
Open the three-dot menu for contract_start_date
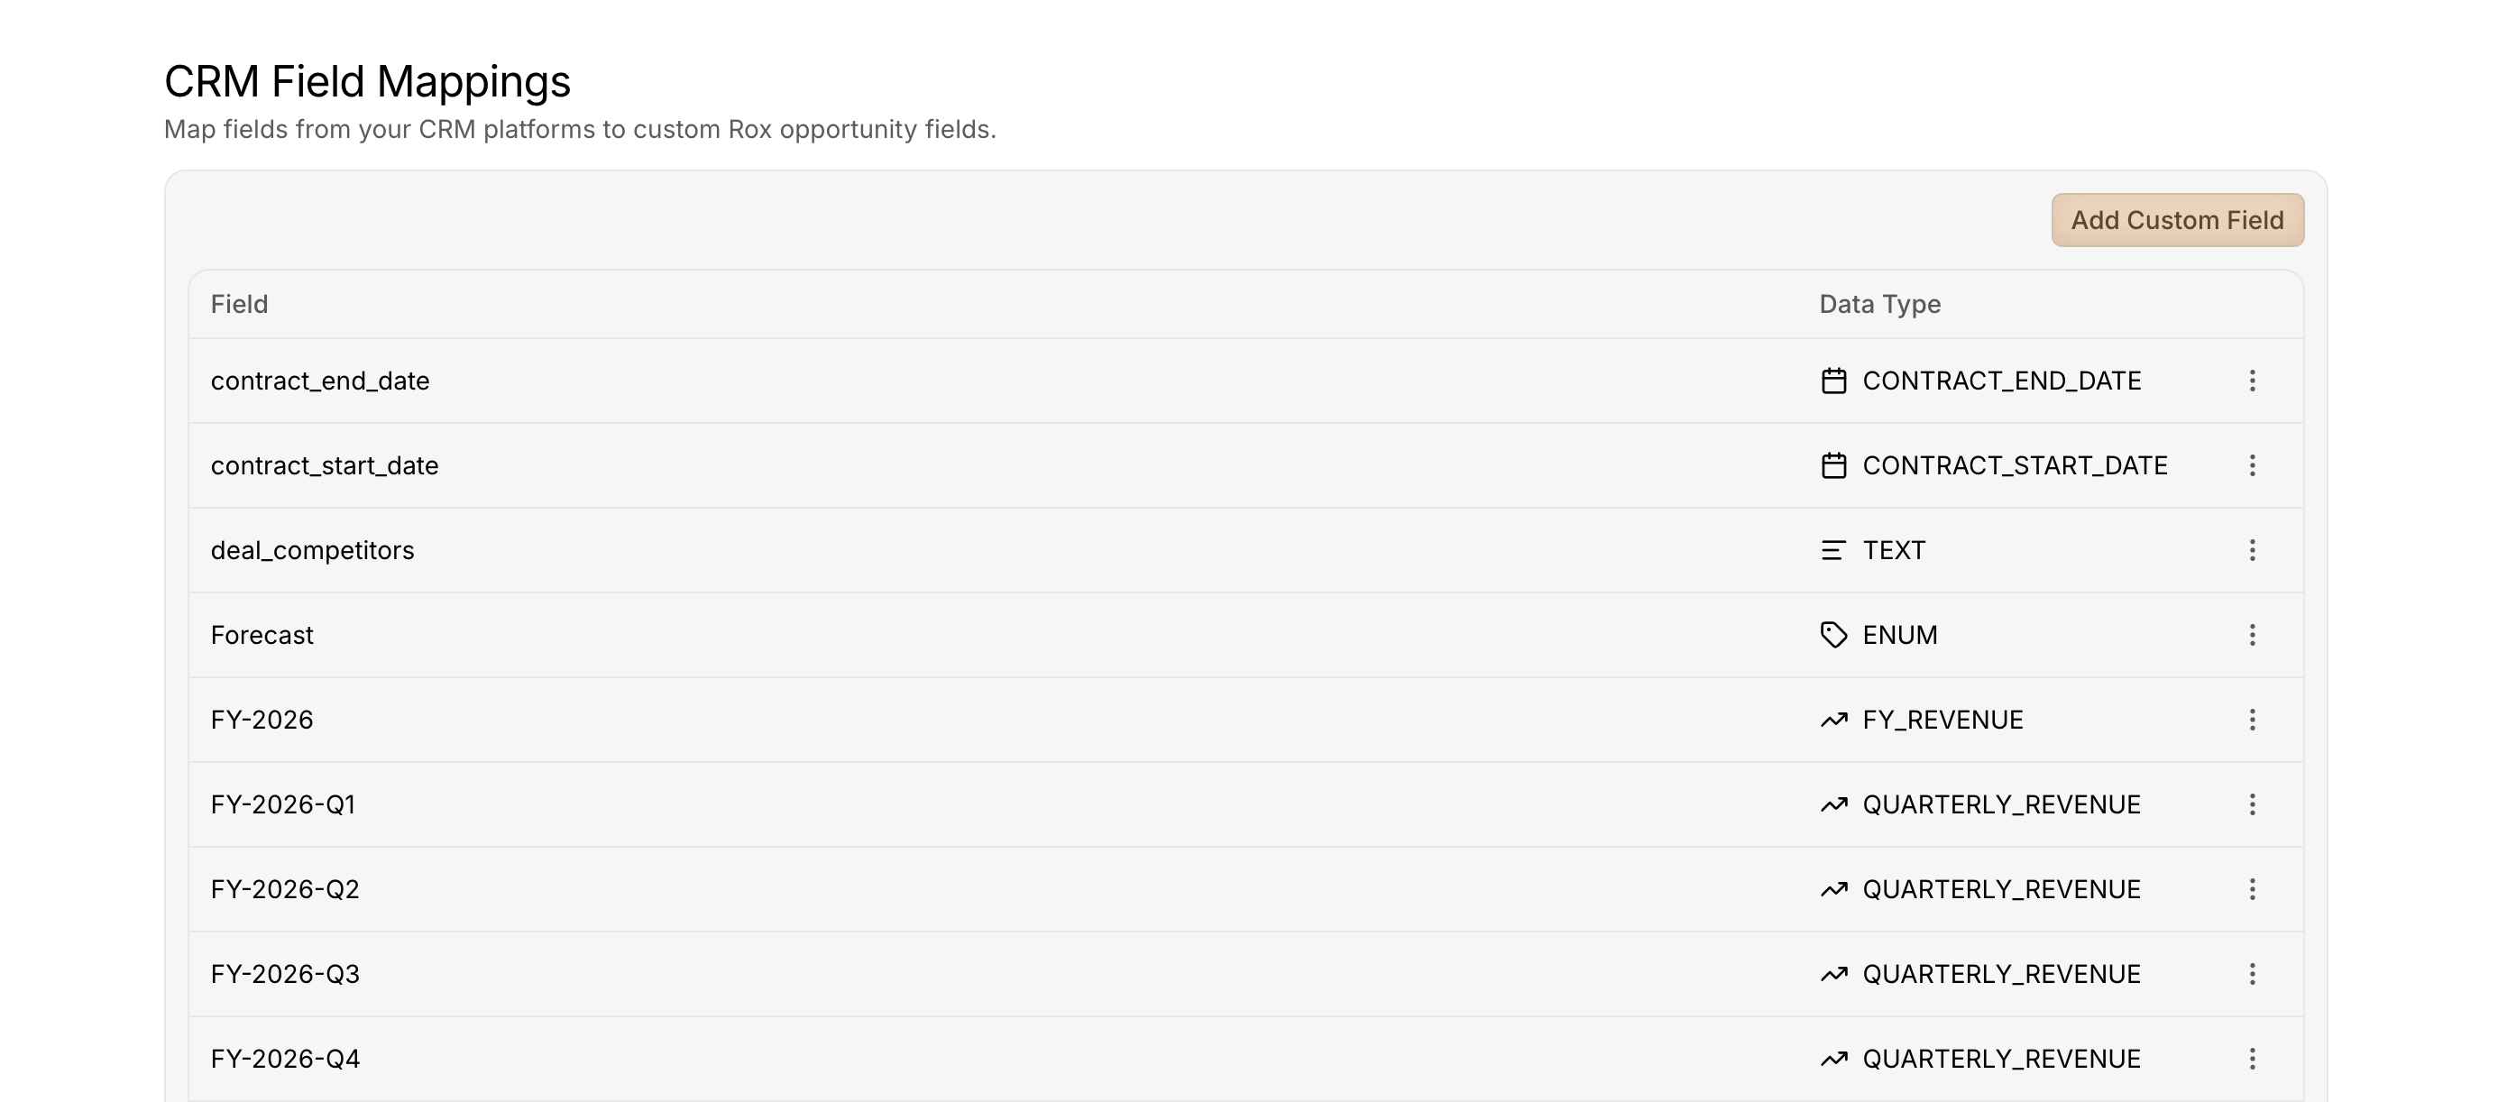pyautogui.click(x=2252, y=465)
